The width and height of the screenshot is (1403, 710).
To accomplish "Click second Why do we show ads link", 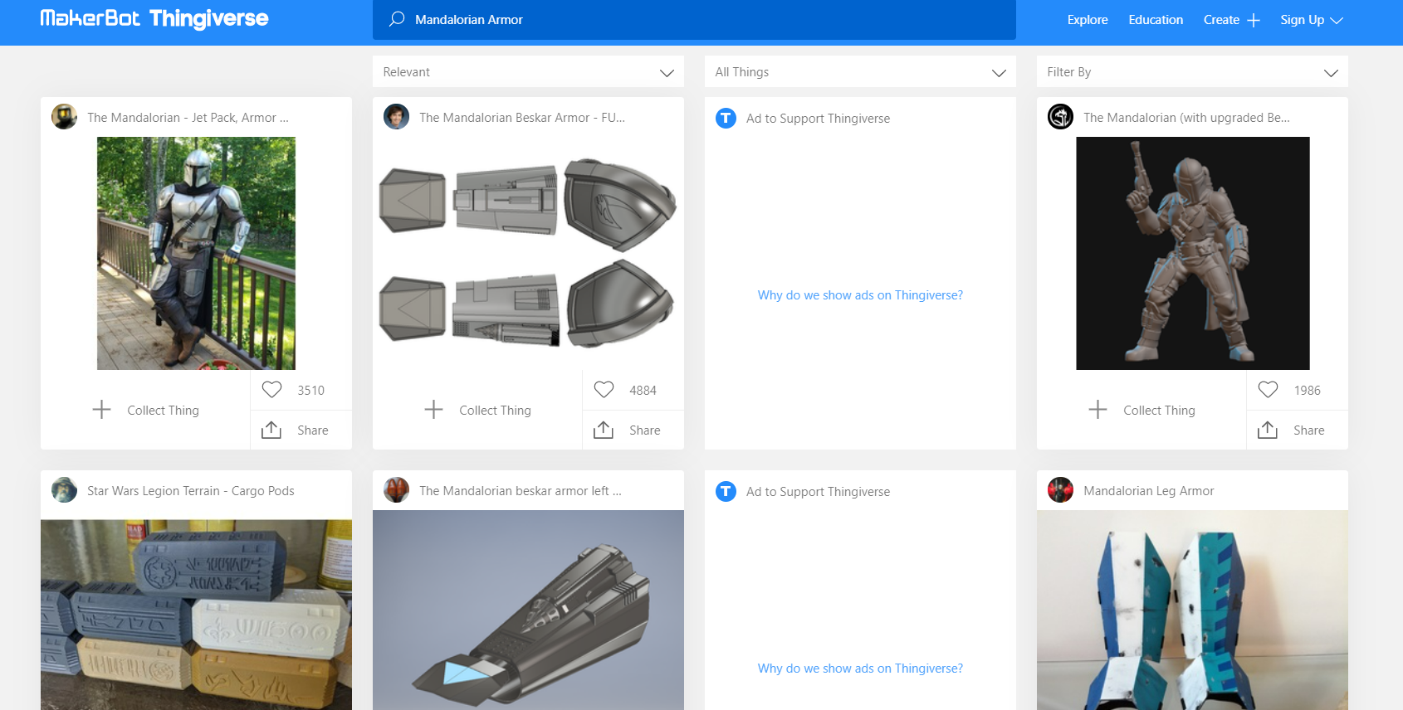I will [x=860, y=669].
